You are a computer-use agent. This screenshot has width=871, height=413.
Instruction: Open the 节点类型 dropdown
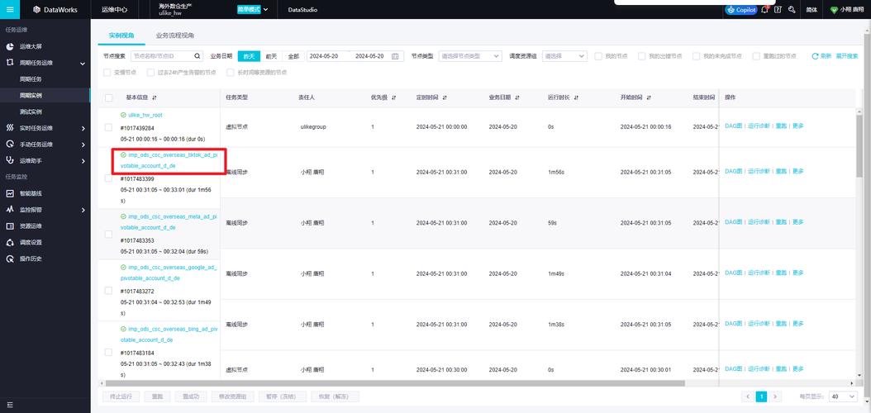tap(469, 56)
